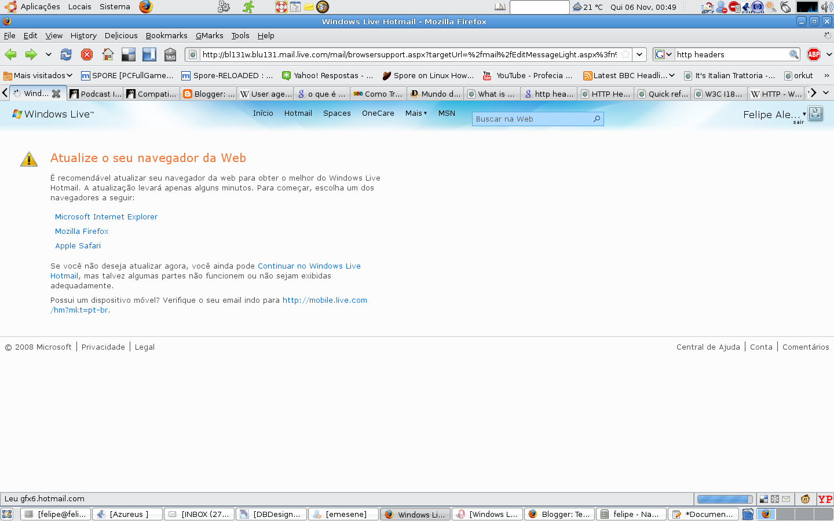Open the History menu
Screen dimensions: 834x521
tap(83, 35)
